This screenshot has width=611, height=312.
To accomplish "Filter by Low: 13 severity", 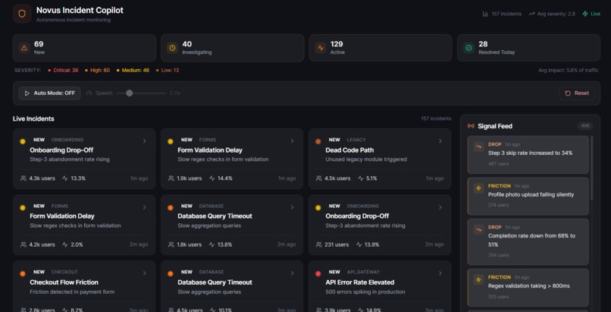I will point(168,70).
